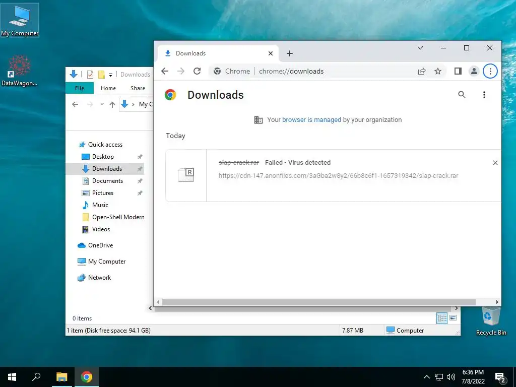Click New folder icon in Explorer title bar
The image size is (516, 387).
101,75
